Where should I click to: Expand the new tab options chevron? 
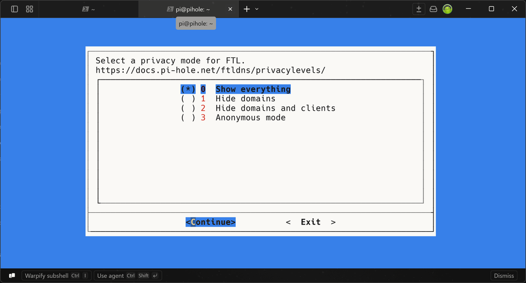click(x=257, y=9)
